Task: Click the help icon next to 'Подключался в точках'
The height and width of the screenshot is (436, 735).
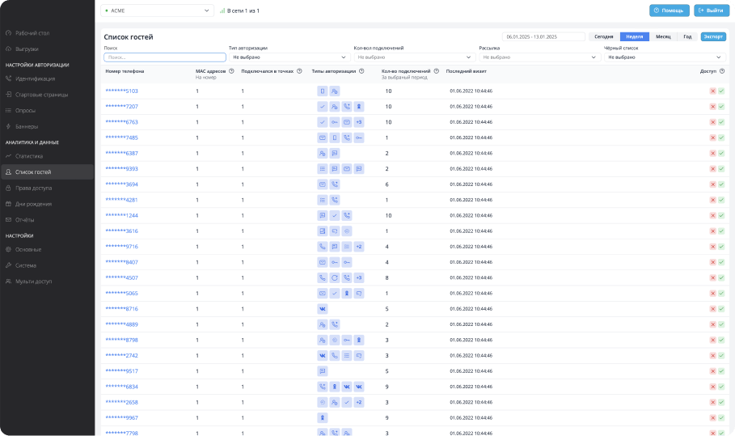Action: [x=298, y=71]
